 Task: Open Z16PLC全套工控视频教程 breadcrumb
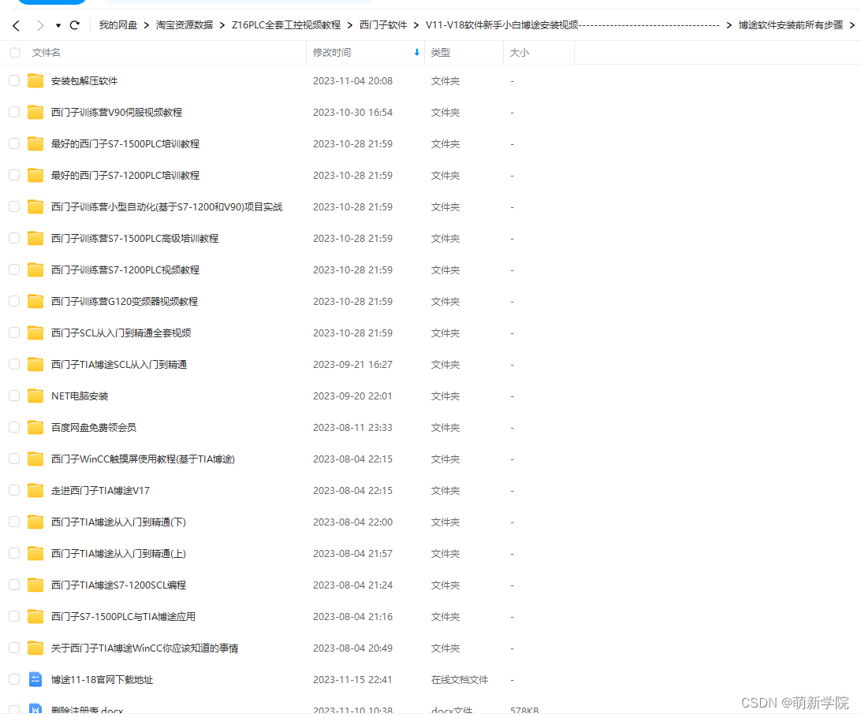point(286,25)
